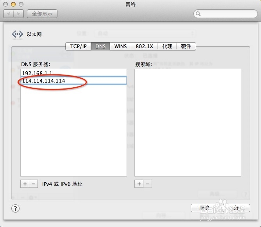261x227 pixels.
Task: Switch to the TCP/IP tab
Action: [x=78, y=46]
